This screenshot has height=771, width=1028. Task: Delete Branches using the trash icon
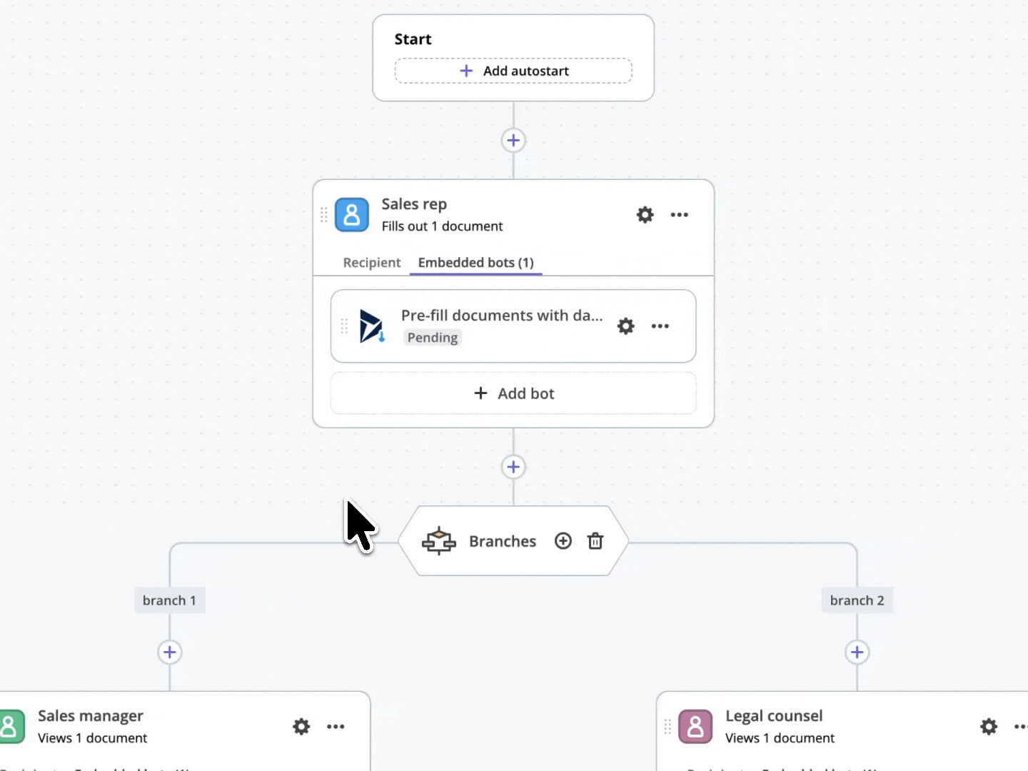pos(595,541)
